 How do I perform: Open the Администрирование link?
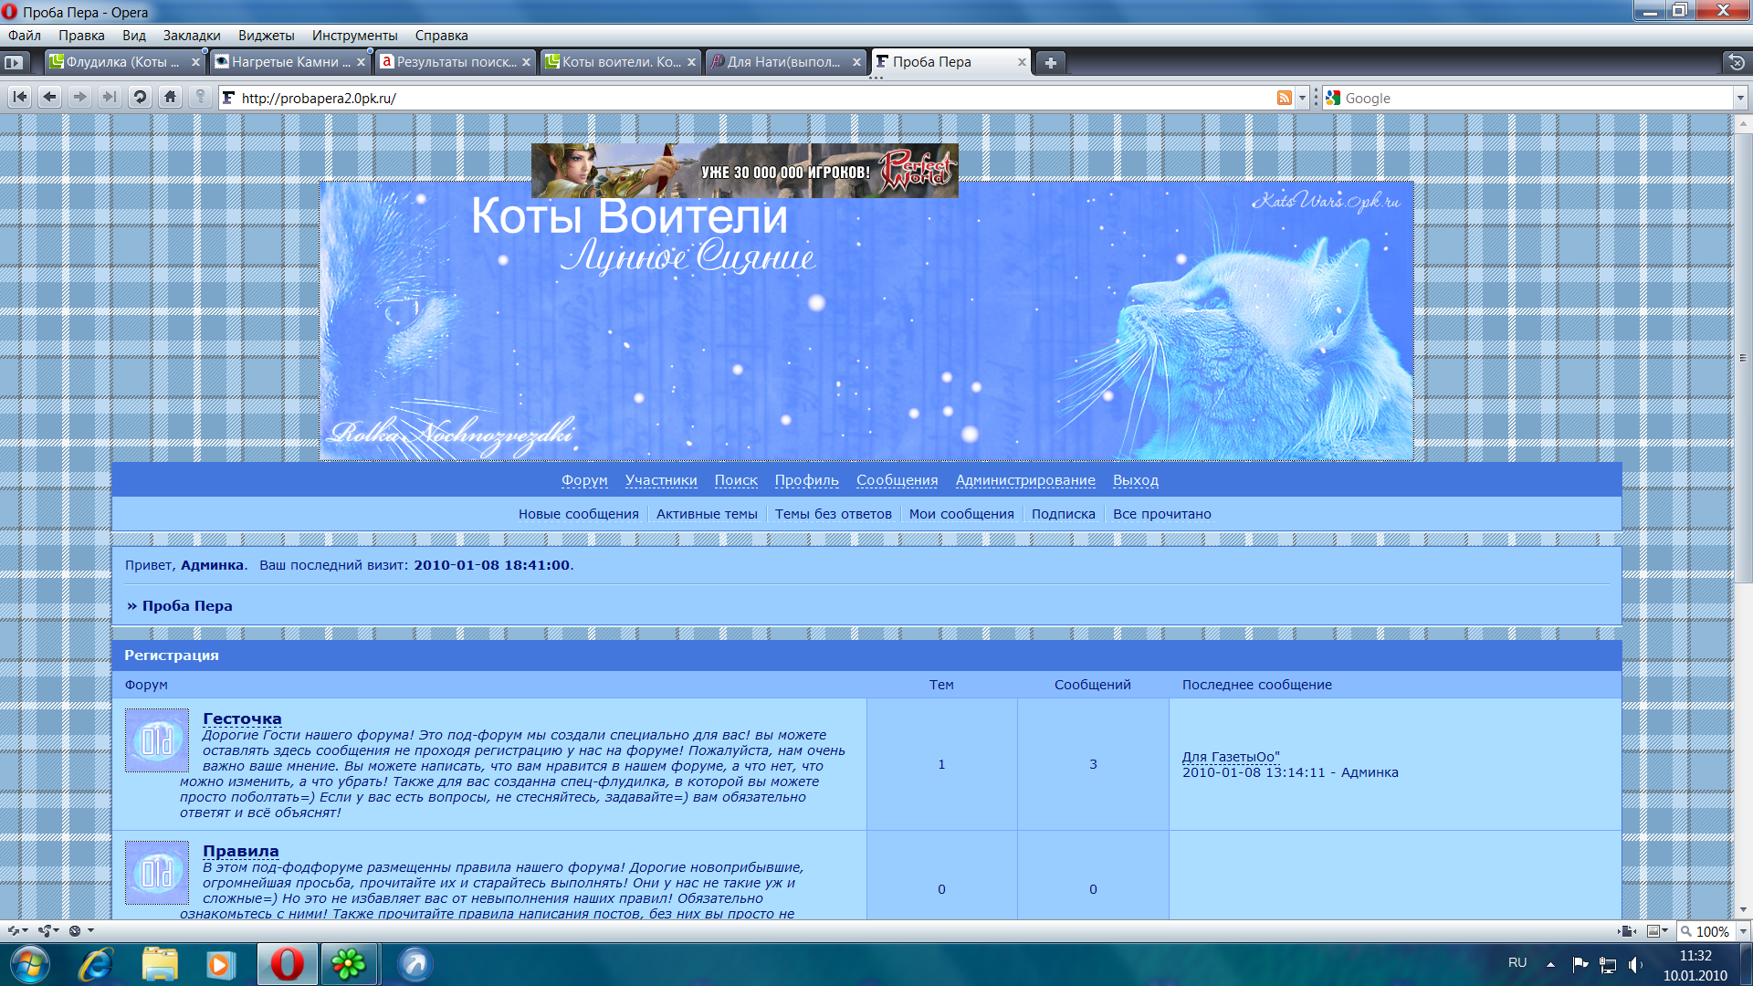1025,480
